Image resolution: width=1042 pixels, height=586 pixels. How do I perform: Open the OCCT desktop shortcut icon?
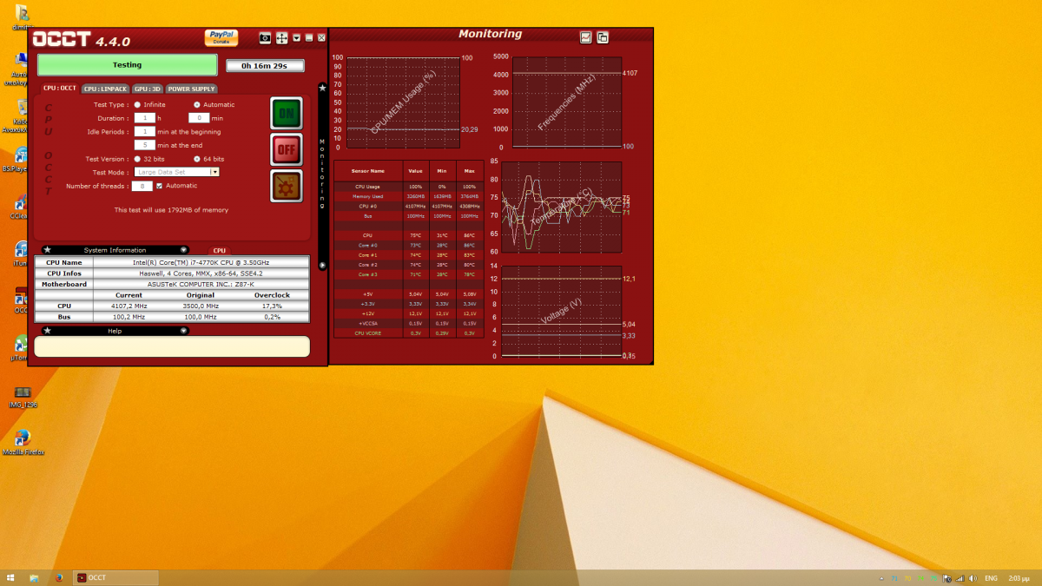point(22,300)
